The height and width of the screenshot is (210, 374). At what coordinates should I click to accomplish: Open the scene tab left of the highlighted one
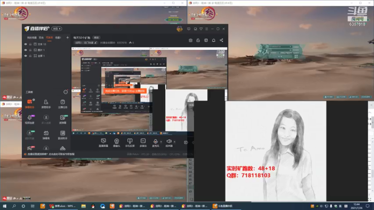(41, 38)
